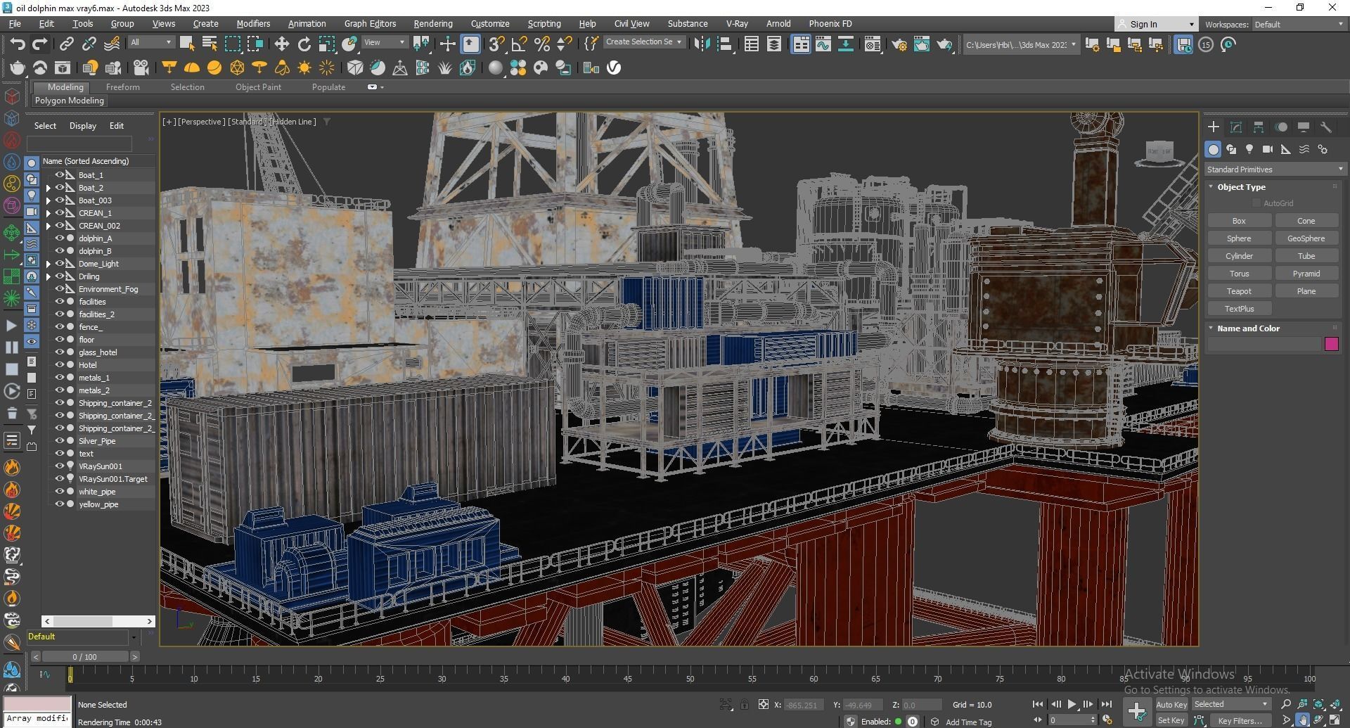Click the Redo arrow icon
1350x728 pixels.
tap(40, 44)
